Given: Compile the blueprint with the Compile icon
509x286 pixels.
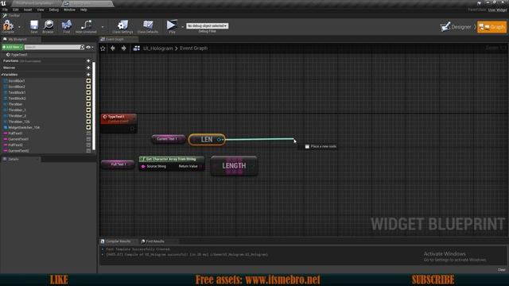Looking at the screenshot, I should 8,26.
